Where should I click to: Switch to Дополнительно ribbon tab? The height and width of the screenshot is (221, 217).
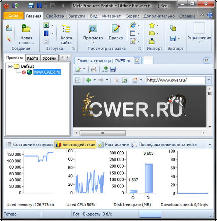pos(159,16)
